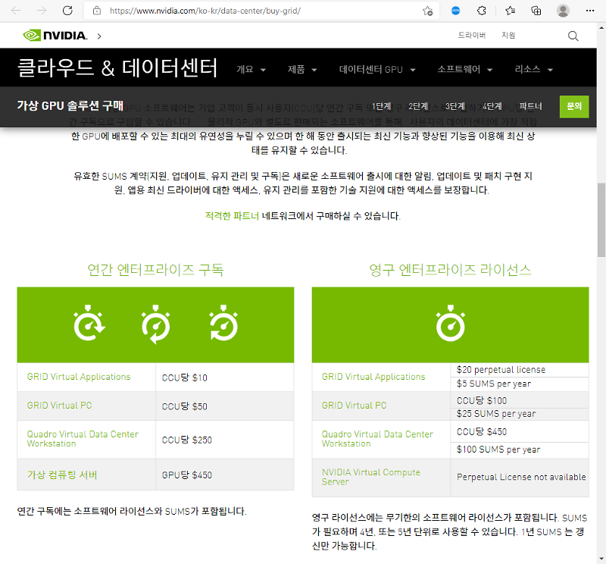Screen dimensions: 606x564
Task: Expand the 데이터센터 GPU dropdown menu
Action: coord(376,70)
